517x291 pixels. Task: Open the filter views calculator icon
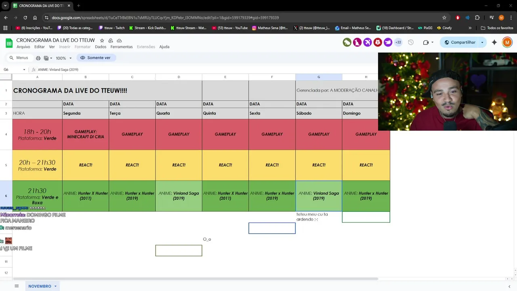coord(46,58)
